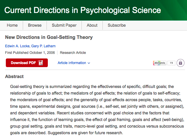The width and height of the screenshot is (187, 137).
Task: Click the Research Article type label
Action: click(73, 53)
